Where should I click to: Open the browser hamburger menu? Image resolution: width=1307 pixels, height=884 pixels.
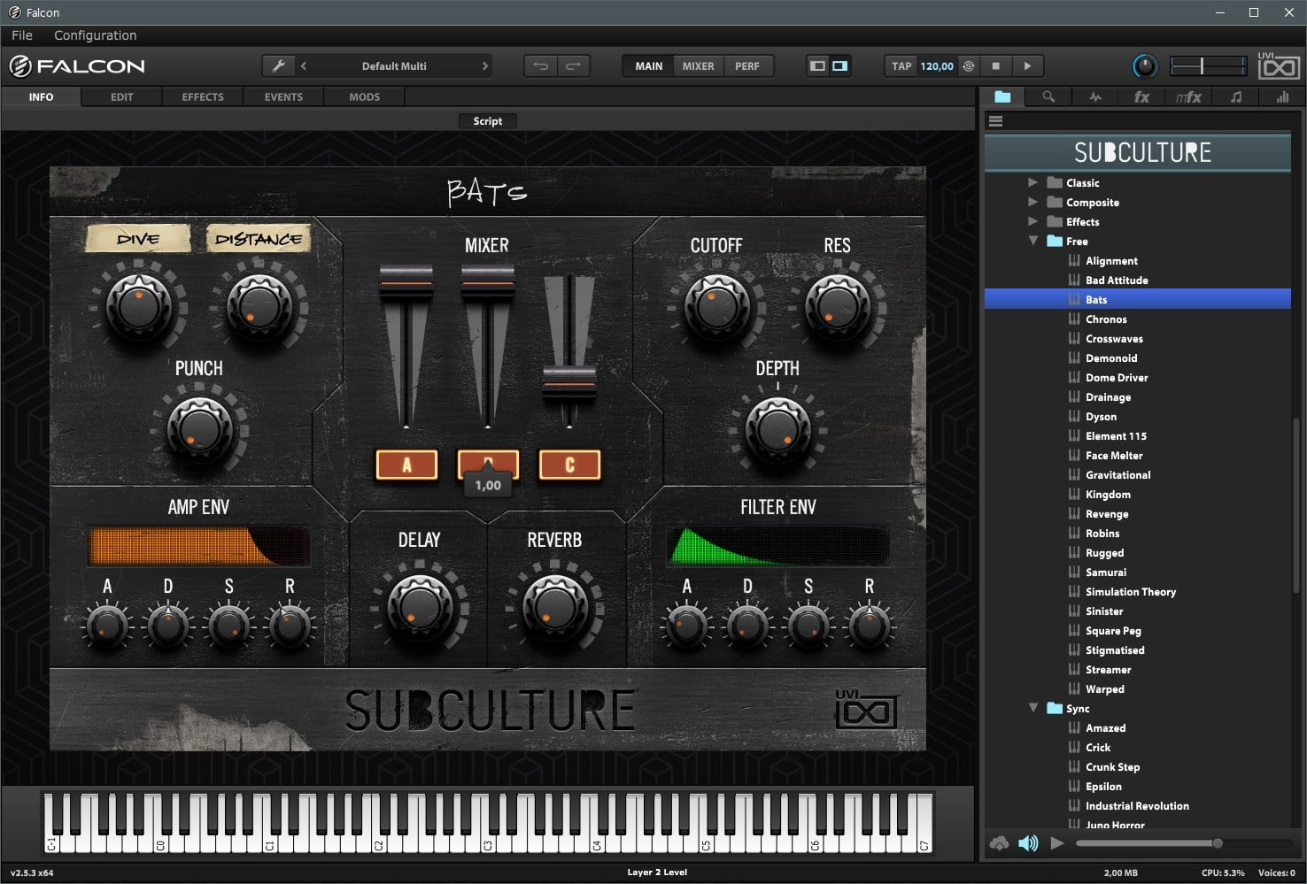995,121
